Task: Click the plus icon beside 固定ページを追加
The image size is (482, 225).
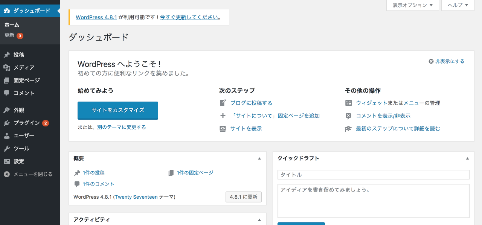Action: tap(223, 116)
